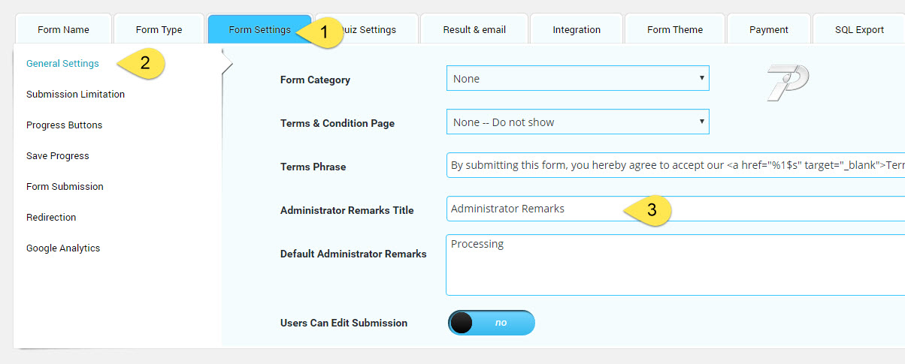Screen dimensions: 905x364
Task: Open the Integration tab
Action: coord(577,29)
